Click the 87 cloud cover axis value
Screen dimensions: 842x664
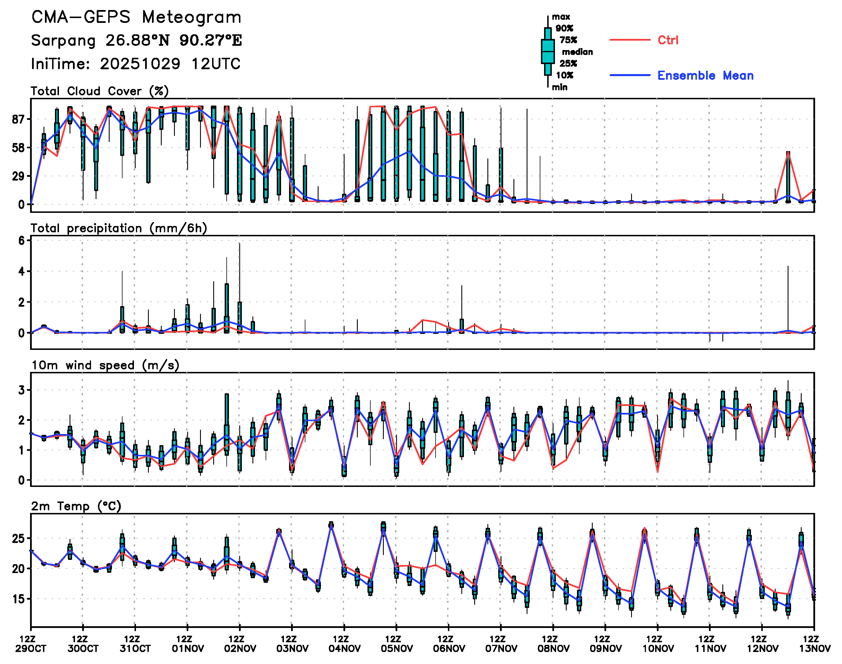pyautogui.click(x=18, y=119)
